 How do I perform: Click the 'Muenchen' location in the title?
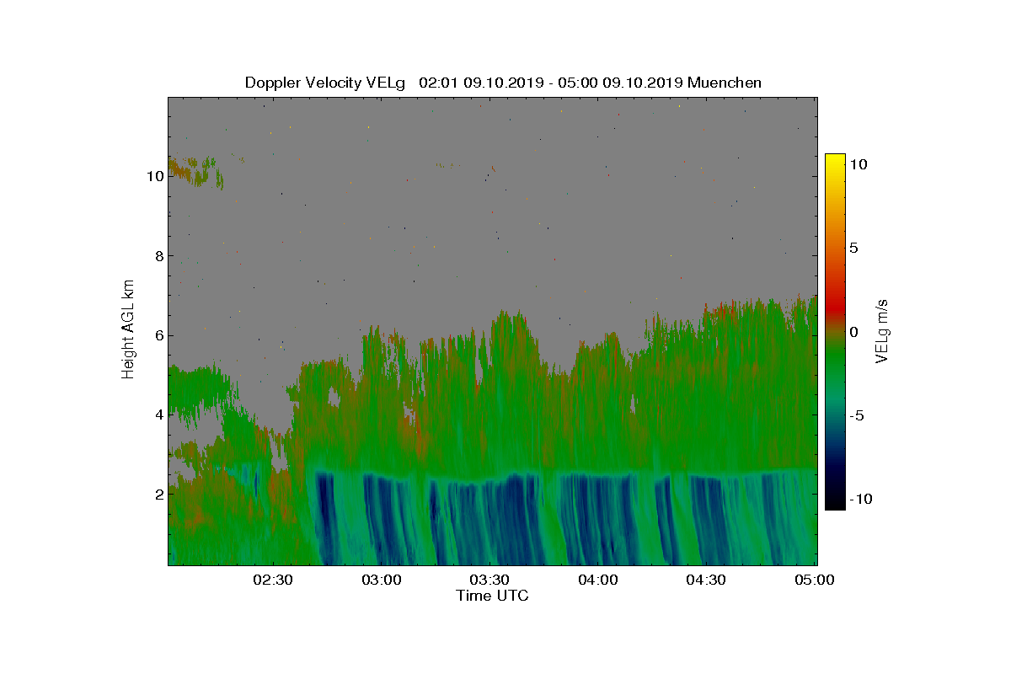coord(725,83)
